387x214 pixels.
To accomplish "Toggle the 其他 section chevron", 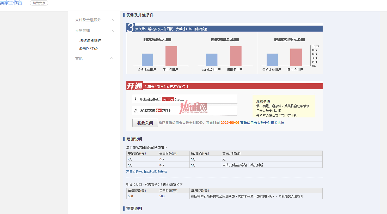I will click(x=112, y=58).
